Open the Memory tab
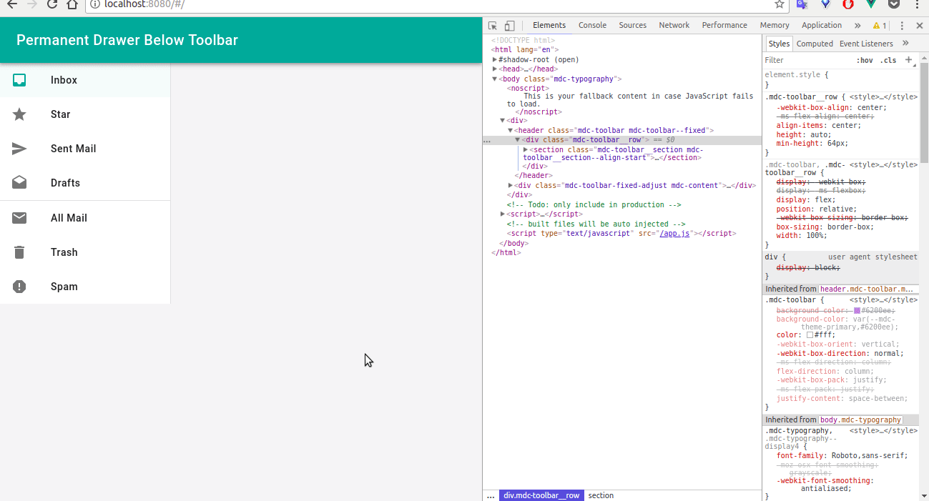 tap(775, 25)
